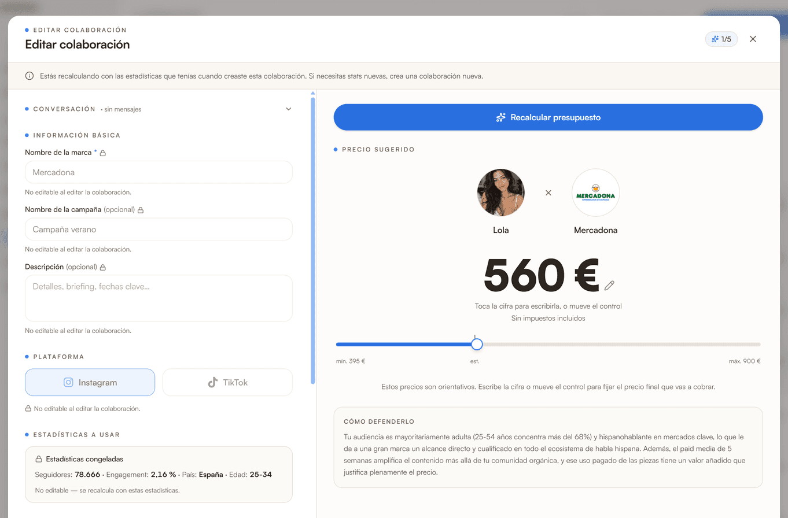Image resolution: width=788 pixels, height=518 pixels.
Task: Click the 1/5 sparkle credits badge
Action: pyautogui.click(x=721, y=39)
